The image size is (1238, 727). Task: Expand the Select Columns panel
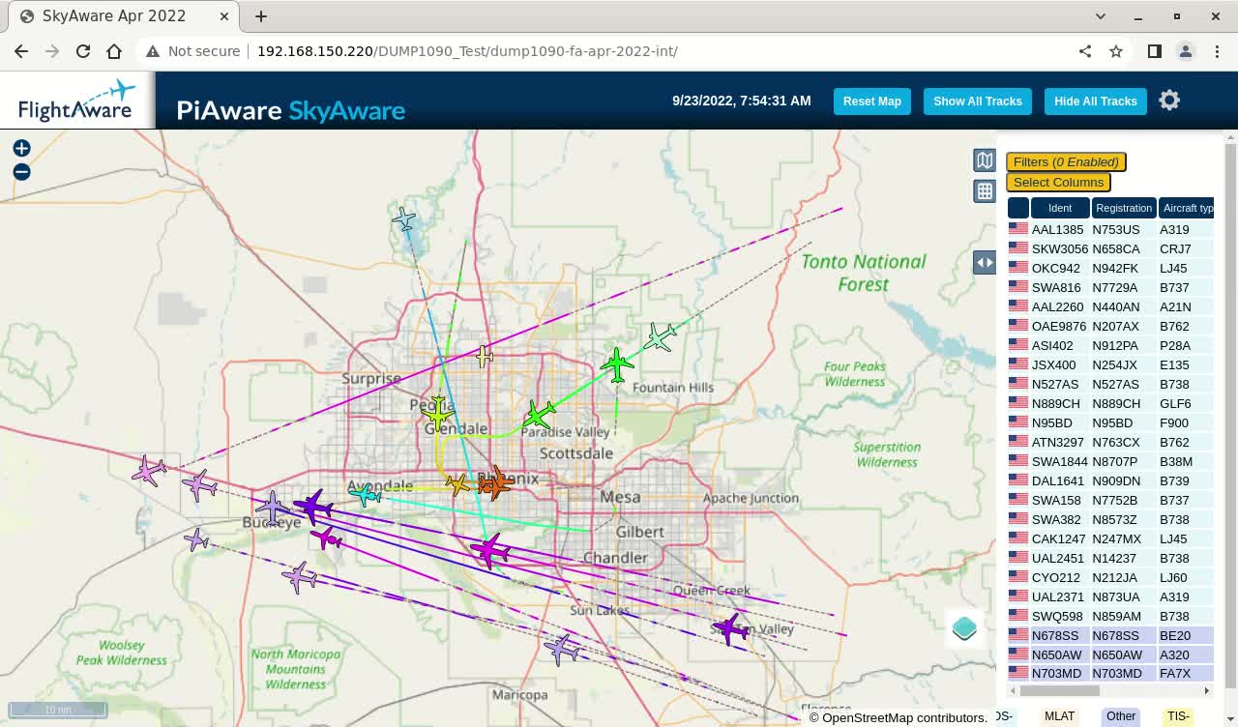click(1058, 182)
